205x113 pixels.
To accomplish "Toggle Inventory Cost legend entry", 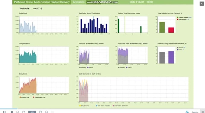I will coord(24,97).
